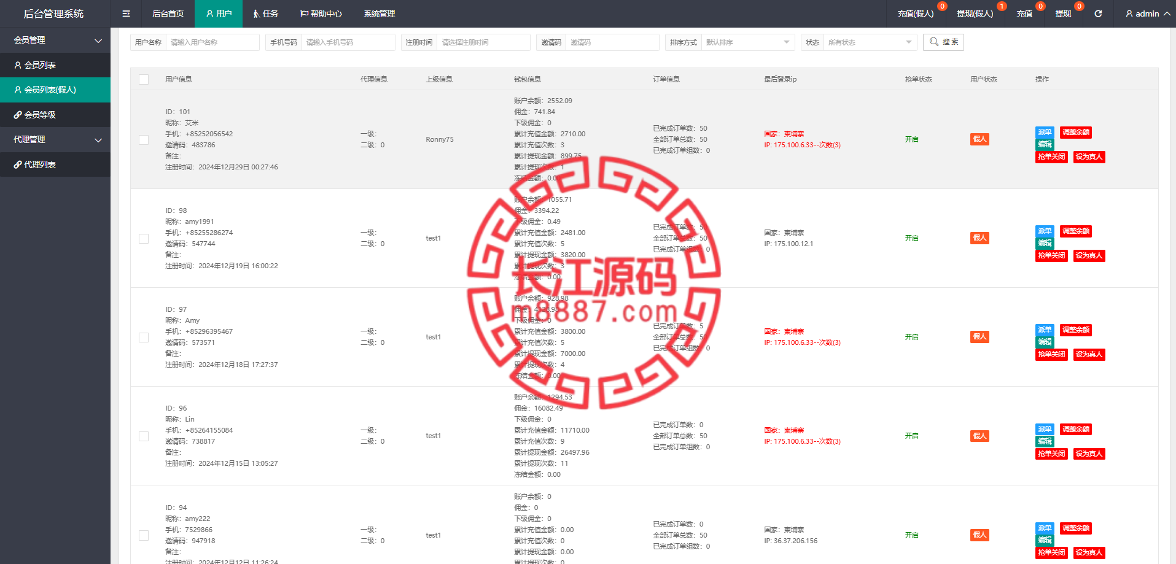
Task: Tick checkbox for user amy1991
Action: 144,238
